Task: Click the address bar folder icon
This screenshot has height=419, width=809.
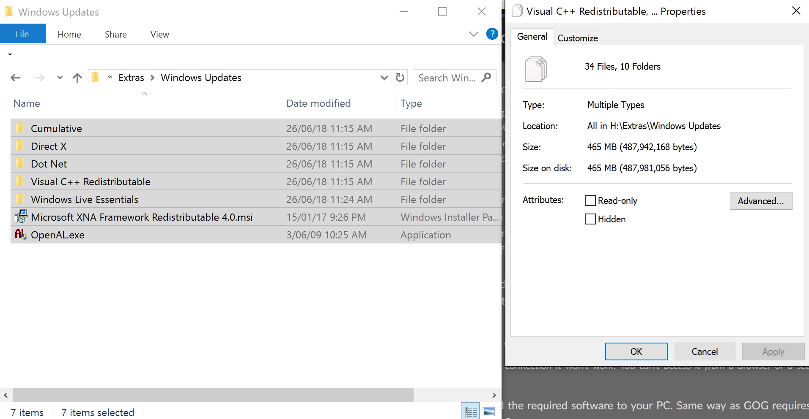Action: pos(96,77)
